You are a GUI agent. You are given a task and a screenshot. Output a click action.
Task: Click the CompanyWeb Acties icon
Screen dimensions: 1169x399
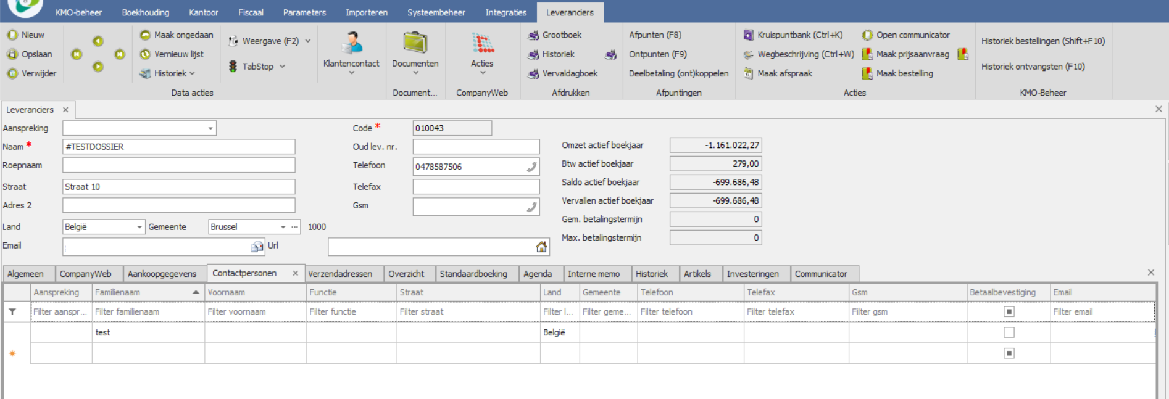click(x=483, y=43)
